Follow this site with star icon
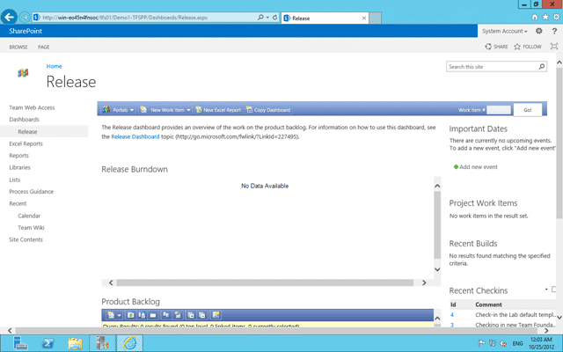563x352 pixels. [517, 47]
